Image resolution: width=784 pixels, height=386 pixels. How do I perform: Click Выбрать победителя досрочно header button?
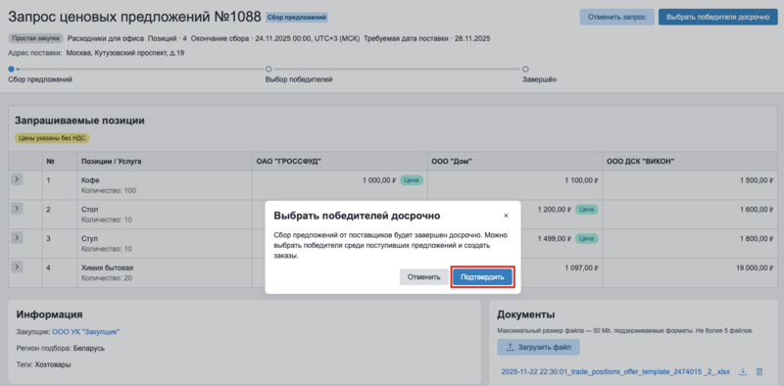click(717, 17)
